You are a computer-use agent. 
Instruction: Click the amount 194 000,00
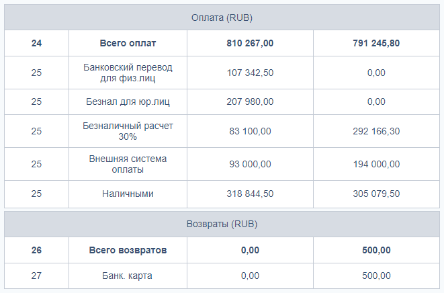click(x=376, y=164)
